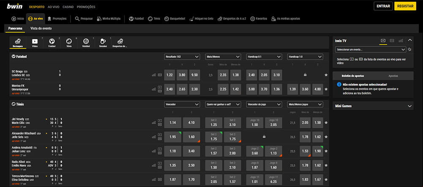This screenshot has height=187, width=423.
Task: Open the DESPORTO main menu
Action: click(37, 7)
